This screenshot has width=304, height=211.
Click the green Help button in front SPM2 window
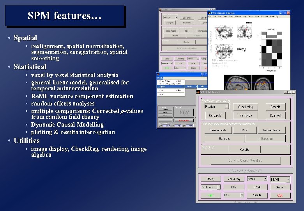pos(210,195)
